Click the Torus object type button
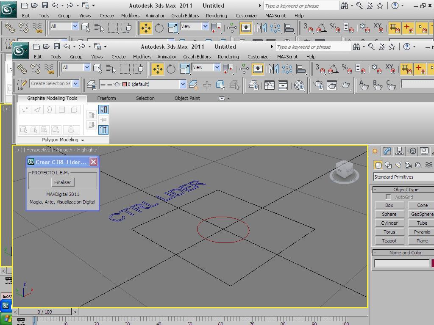 (x=389, y=232)
